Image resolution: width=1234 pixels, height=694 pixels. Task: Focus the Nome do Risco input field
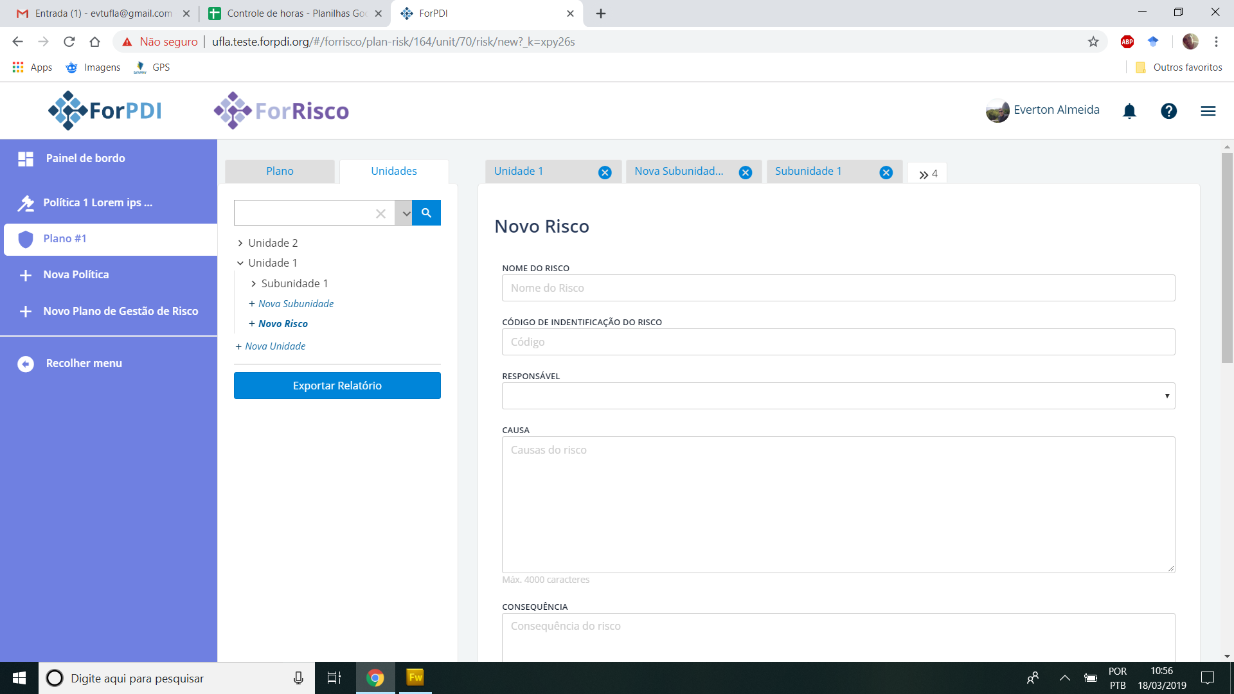(838, 288)
